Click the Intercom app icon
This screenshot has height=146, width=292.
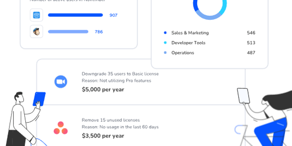tap(36, 15)
